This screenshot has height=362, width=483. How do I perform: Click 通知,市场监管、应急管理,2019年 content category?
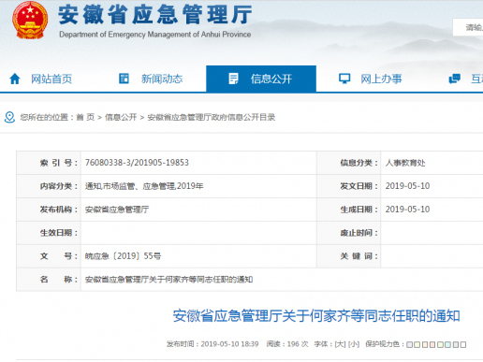pyautogui.click(x=144, y=186)
